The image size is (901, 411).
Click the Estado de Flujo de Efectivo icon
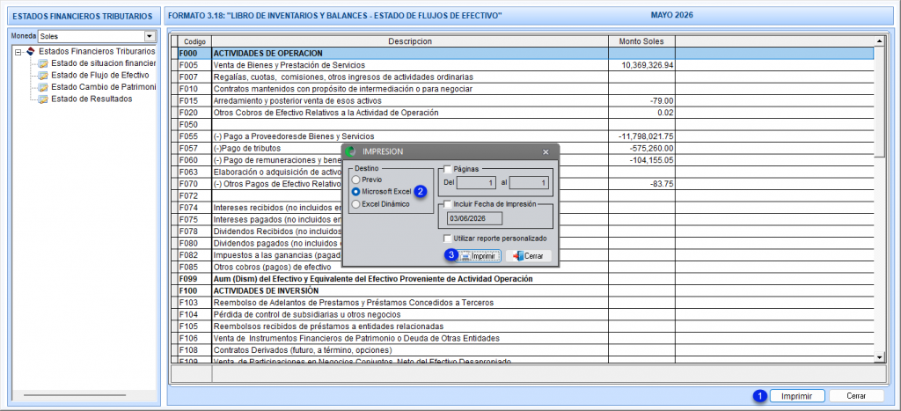42,76
